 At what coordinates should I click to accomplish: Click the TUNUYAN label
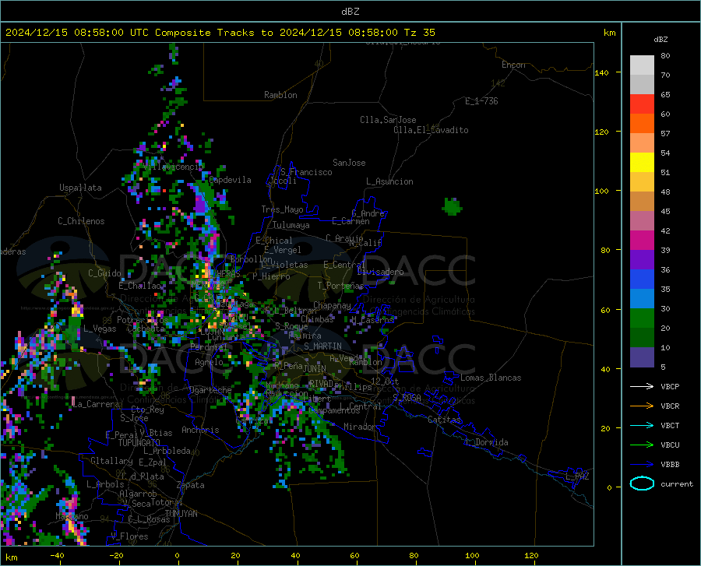(x=181, y=514)
